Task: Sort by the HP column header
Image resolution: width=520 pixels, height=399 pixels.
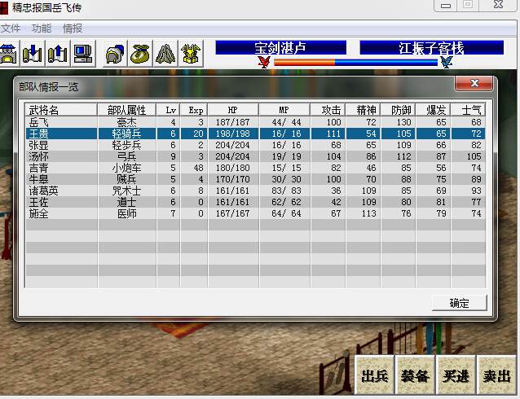Action: click(x=233, y=110)
